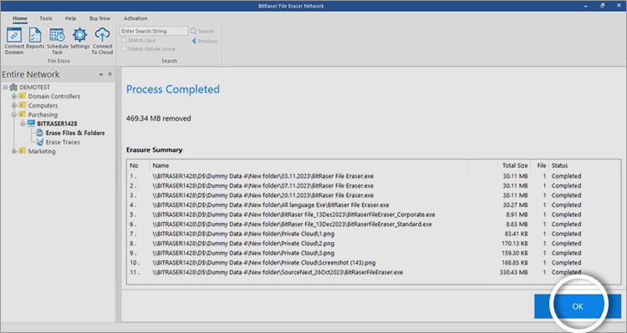
Task: Click Completed status of row 1
Action: (566, 176)
